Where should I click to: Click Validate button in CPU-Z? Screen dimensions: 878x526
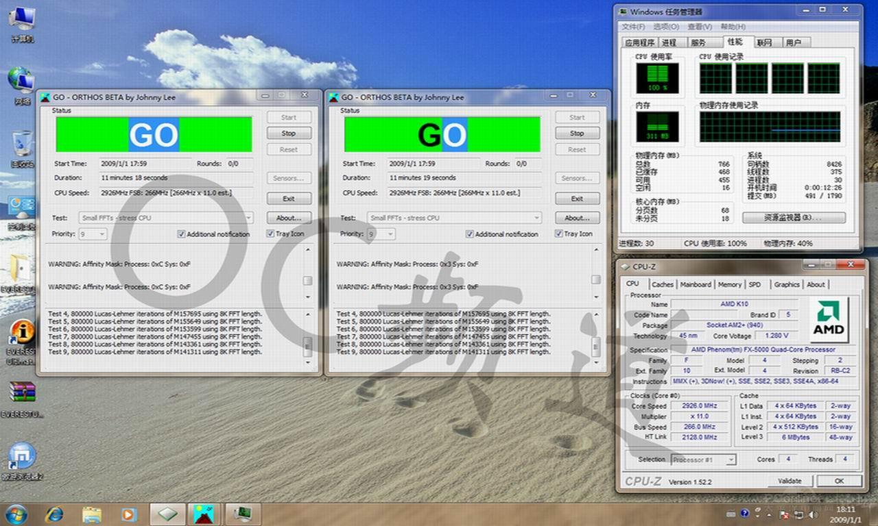pos(790,481)
